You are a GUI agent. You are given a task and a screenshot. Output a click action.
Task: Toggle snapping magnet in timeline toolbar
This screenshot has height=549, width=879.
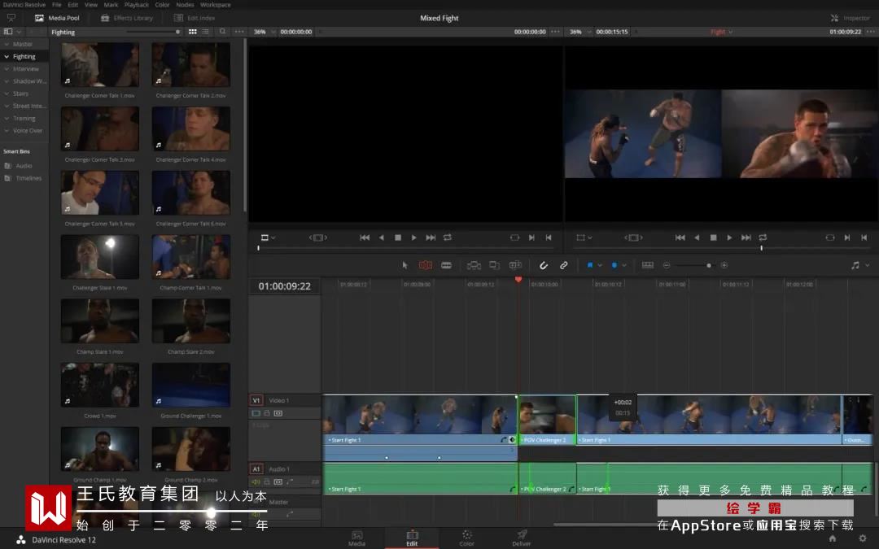(543, 265)
